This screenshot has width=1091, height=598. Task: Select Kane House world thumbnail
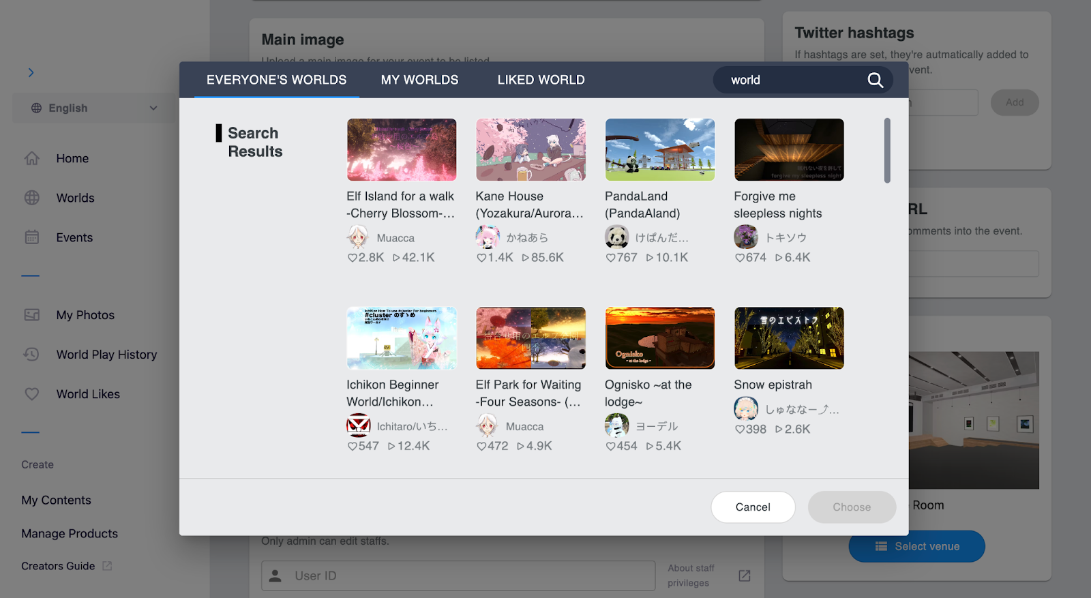tap(530, 150)
